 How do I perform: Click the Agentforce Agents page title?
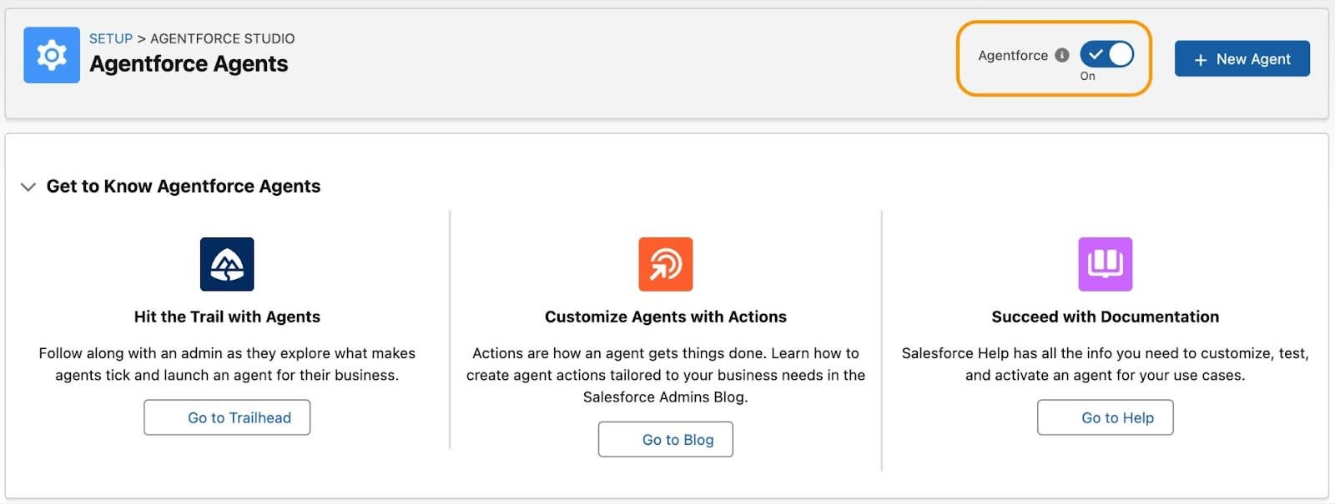click(x=189, y=64)
